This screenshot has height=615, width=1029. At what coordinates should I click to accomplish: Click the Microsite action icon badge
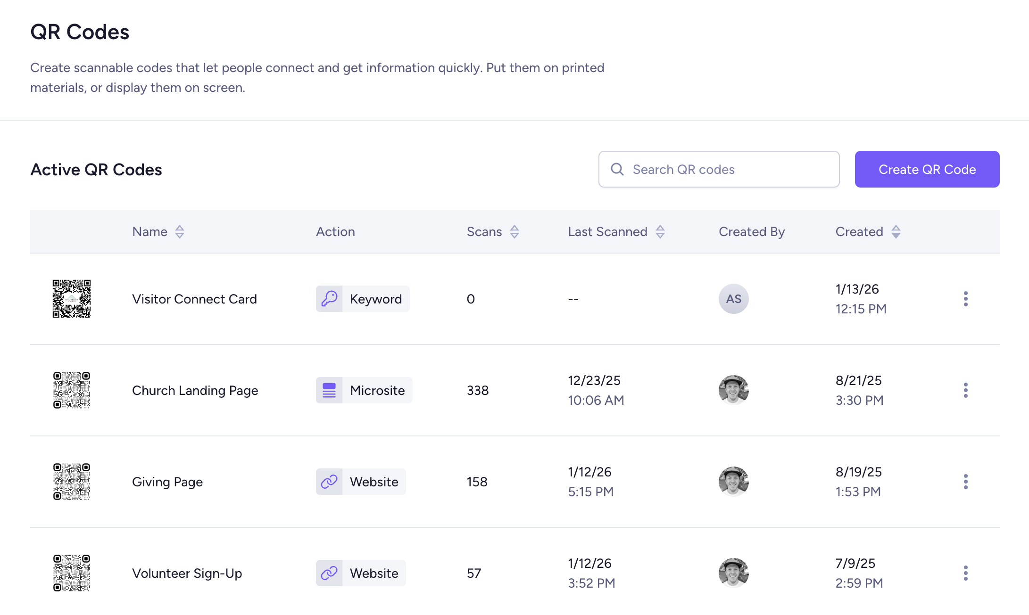[329, 390]
